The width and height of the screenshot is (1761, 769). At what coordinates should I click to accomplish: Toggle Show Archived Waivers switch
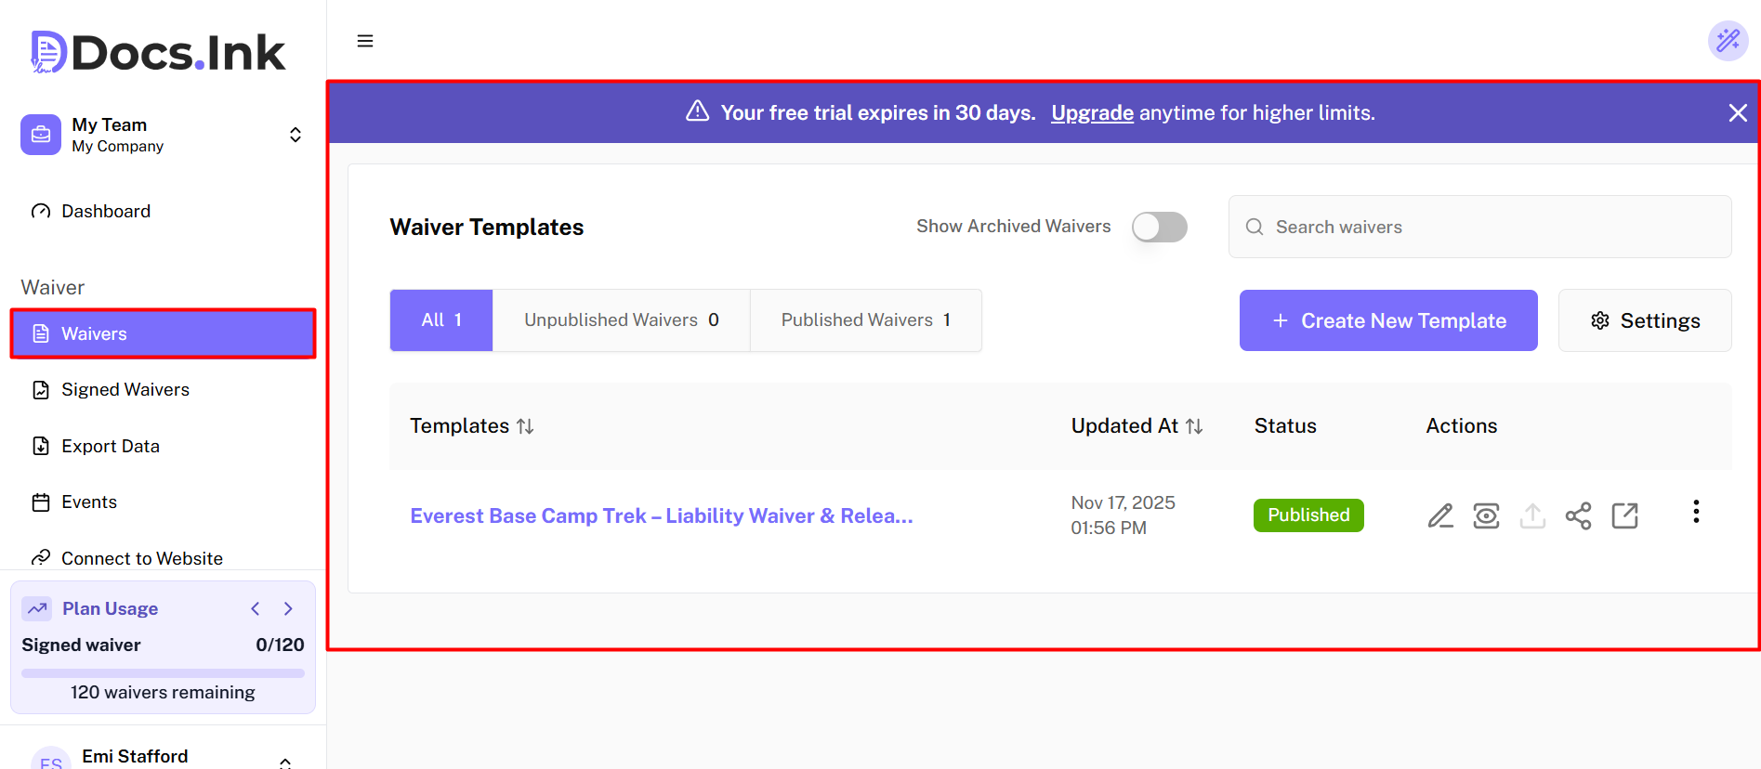[1159, 227]
